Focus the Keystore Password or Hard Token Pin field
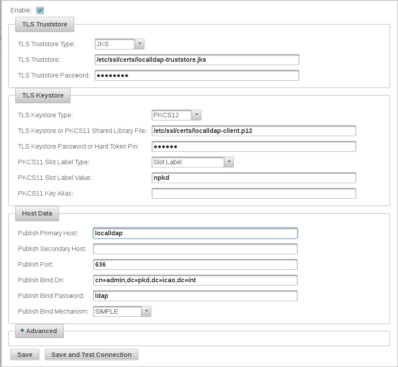398x367 pixels. coord(254,147)
